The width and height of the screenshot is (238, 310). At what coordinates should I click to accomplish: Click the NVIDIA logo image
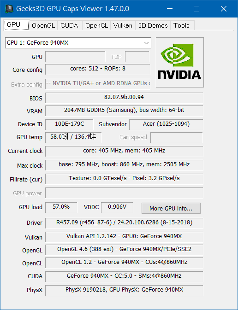pyautogui.click(x=180, y=62)
